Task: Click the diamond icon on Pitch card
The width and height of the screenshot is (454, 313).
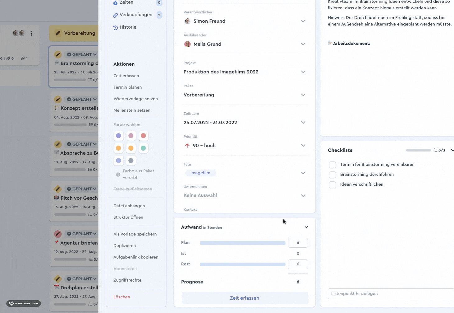Action: click(58, 189)
